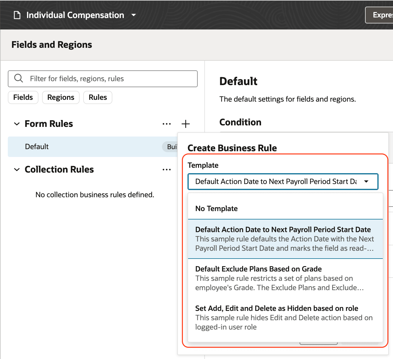Image resolution: width=393 pixels, height=359 pixels.
Task: Click the Individual Compensation document icon
Action: tap(17, 15)
